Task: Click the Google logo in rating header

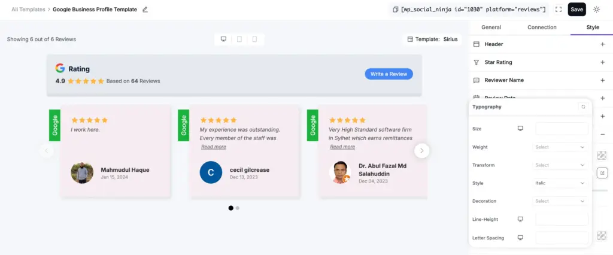Action: [60, 68]
